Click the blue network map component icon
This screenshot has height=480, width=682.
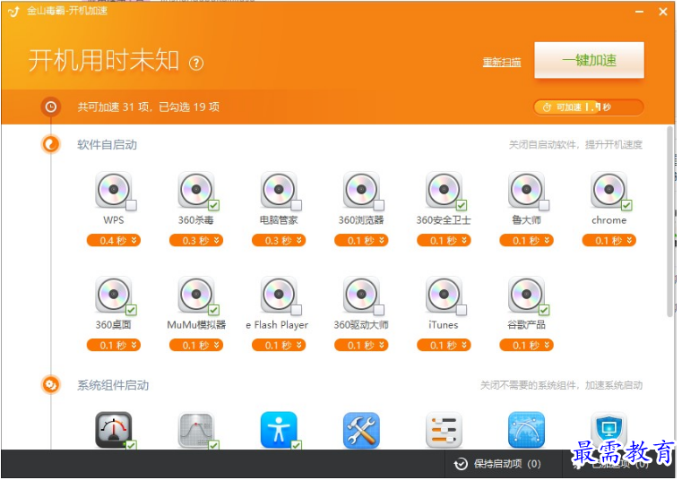pyautogui.click(x=526, y=430)
